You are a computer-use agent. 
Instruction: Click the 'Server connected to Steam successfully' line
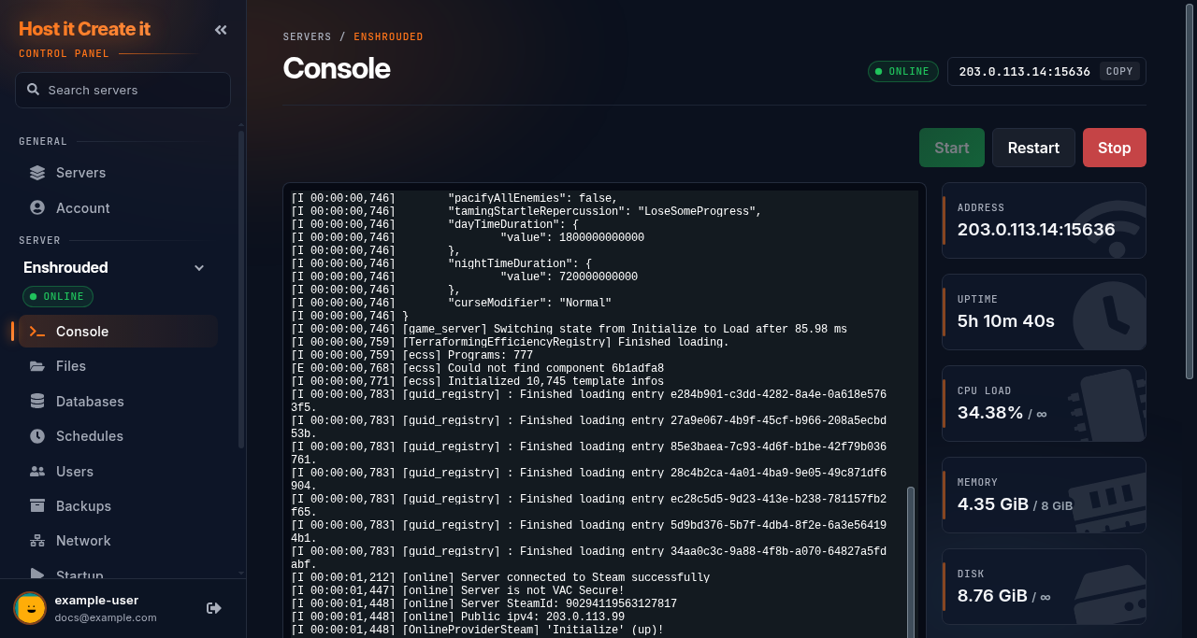[500, 577]
